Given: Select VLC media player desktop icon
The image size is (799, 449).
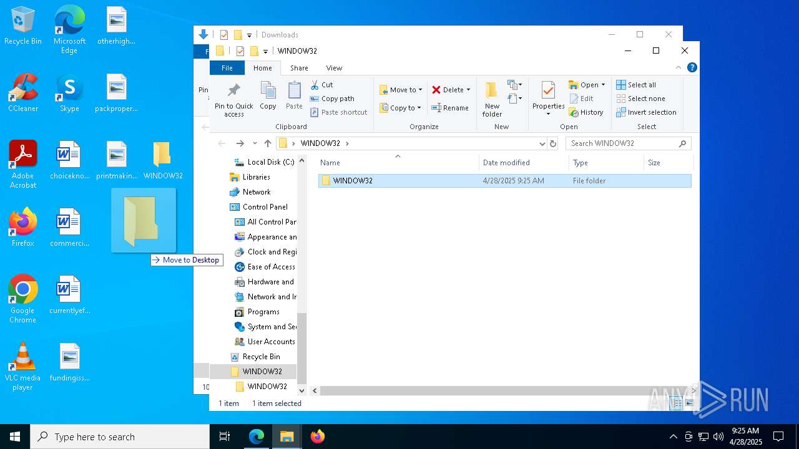Looking at the screenshot, I should point(22,367).
